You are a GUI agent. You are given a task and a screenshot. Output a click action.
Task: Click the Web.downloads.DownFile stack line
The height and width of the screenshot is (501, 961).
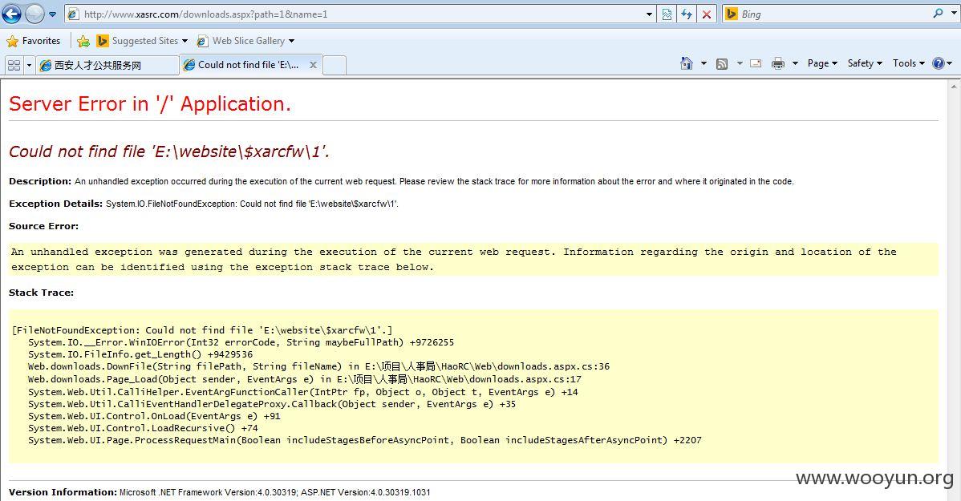pyautogui.click(x=318, y=366)
